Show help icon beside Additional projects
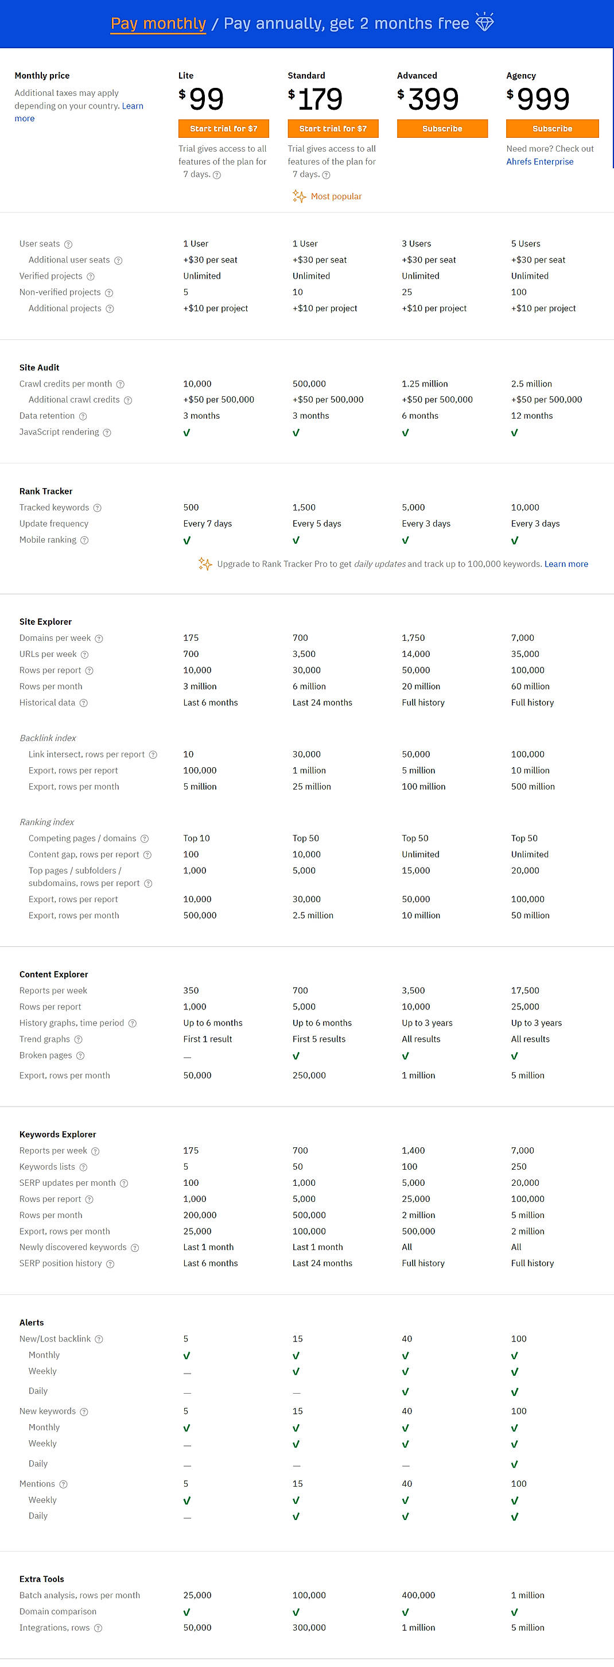Screen dimensions: 614x1667 tap(110, 310)
